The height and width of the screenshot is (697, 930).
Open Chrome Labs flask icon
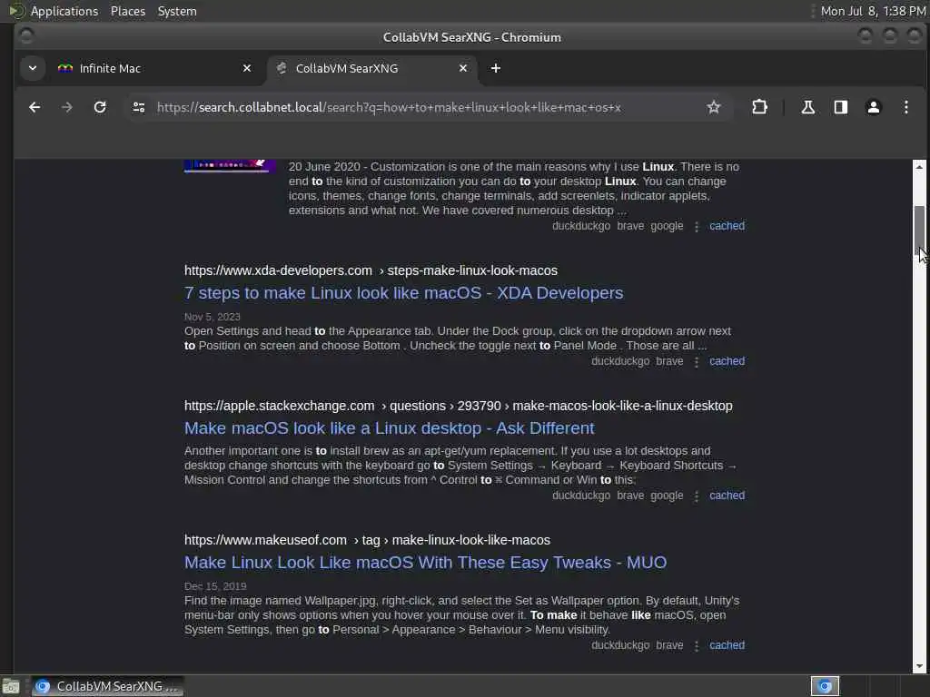coord(807,107)
